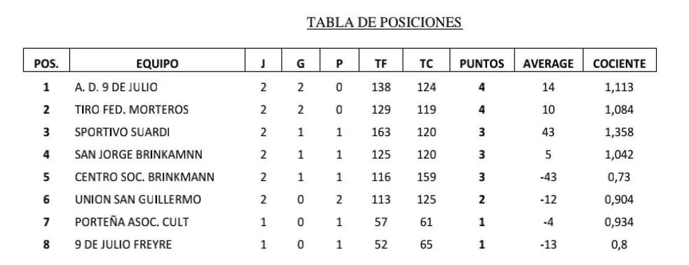Select the 163 TF value

point(381,132)
